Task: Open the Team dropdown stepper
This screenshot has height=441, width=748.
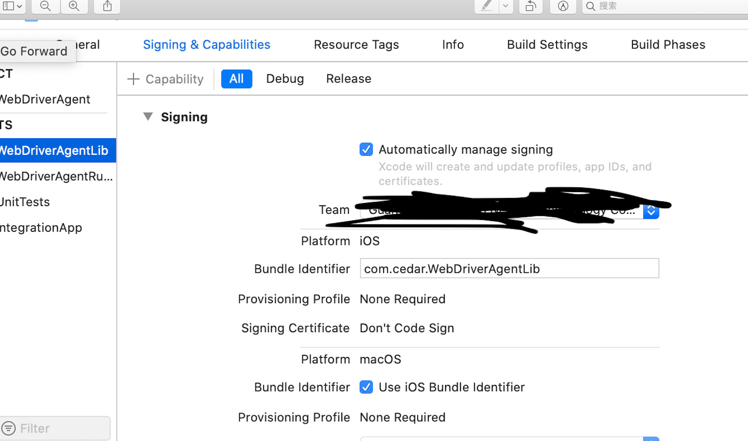Action: (651, 210)
